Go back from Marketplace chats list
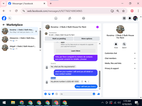 [4, 25]
